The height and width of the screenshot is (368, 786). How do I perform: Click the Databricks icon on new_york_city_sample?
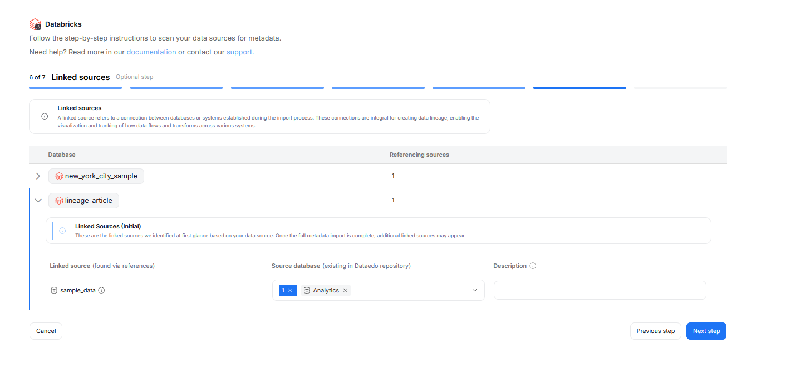click(x=59, y=176)
